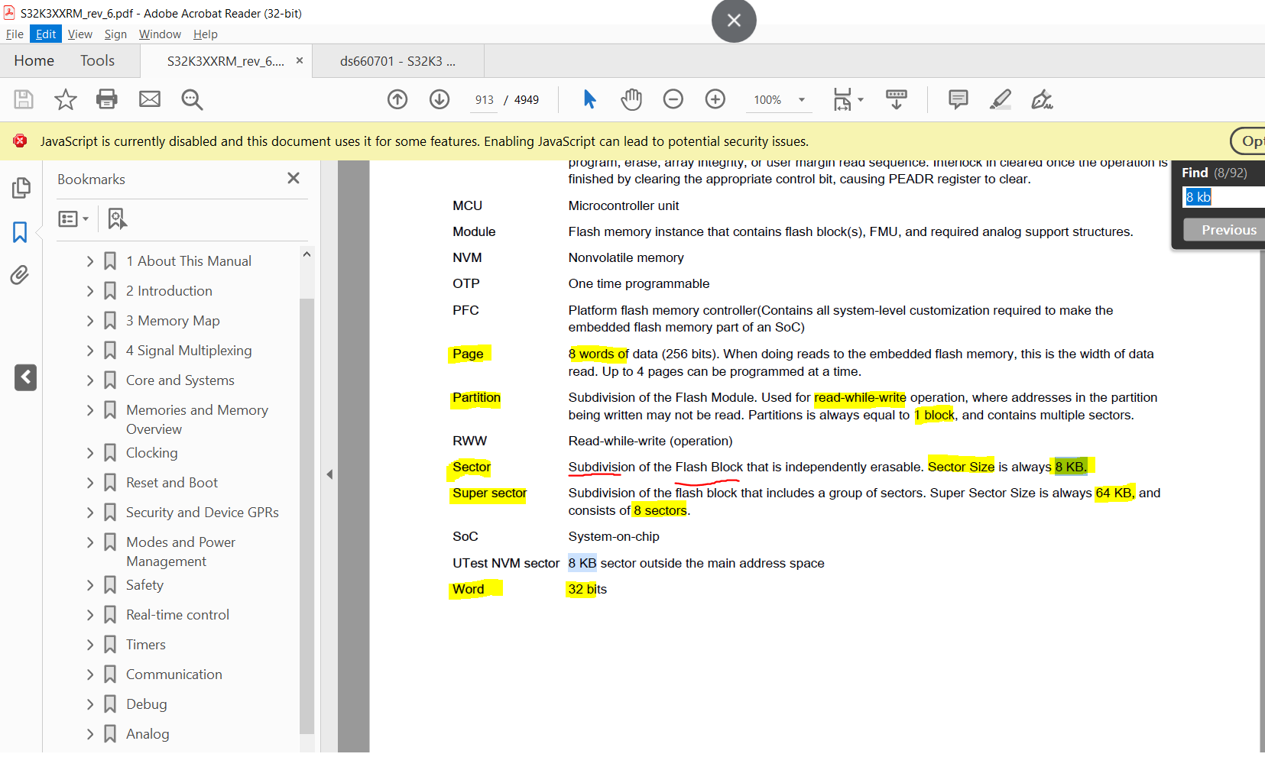Print the document via the printer icon
The width and height of the screenshot is (1265, 757).
pos(107,99)
